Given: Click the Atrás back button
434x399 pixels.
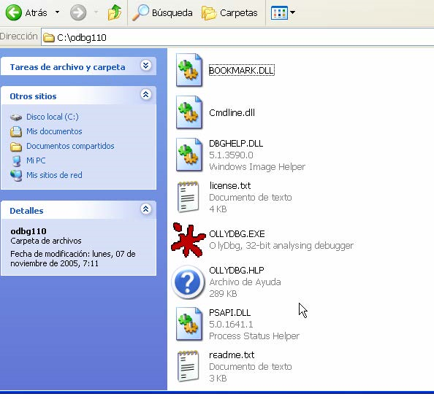Looking at the screenshot, I should tap(26, 12).
